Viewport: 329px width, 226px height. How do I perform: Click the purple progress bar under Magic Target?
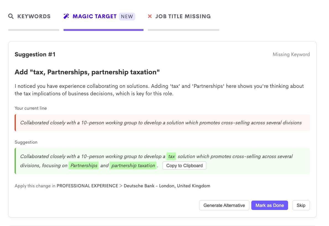pyautogui.click(x=103, y=30)
